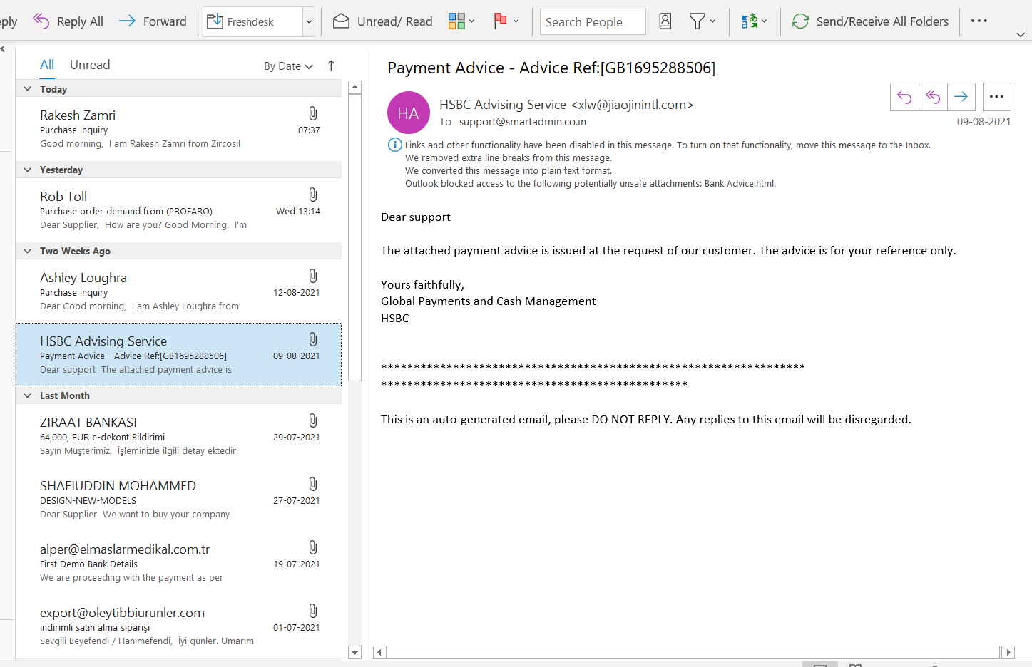The width and height of the screenshot is (1032, 667).
Task: Open the By Date sort dropdown
Action: 288,66
